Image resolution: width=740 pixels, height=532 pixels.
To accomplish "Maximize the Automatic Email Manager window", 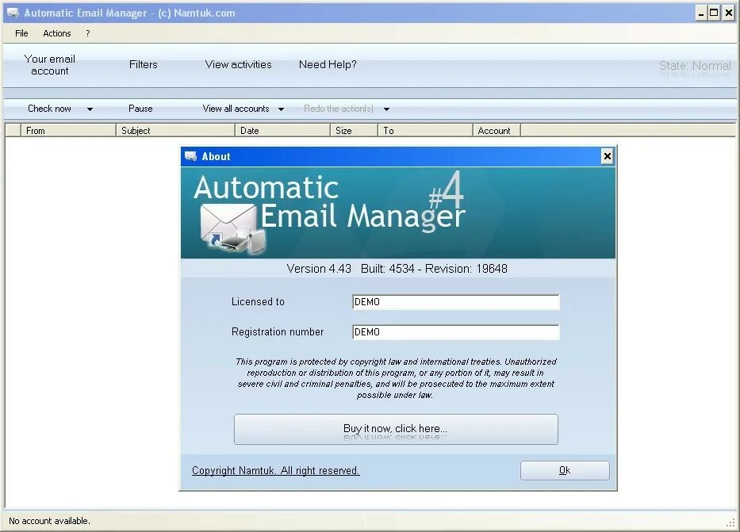I will pos(715,13).
